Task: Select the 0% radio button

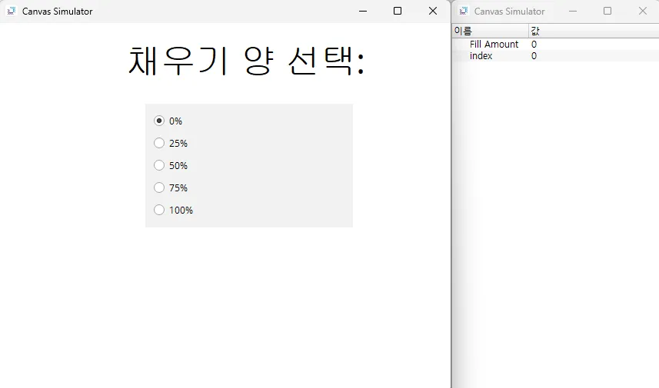Action: 159,121
